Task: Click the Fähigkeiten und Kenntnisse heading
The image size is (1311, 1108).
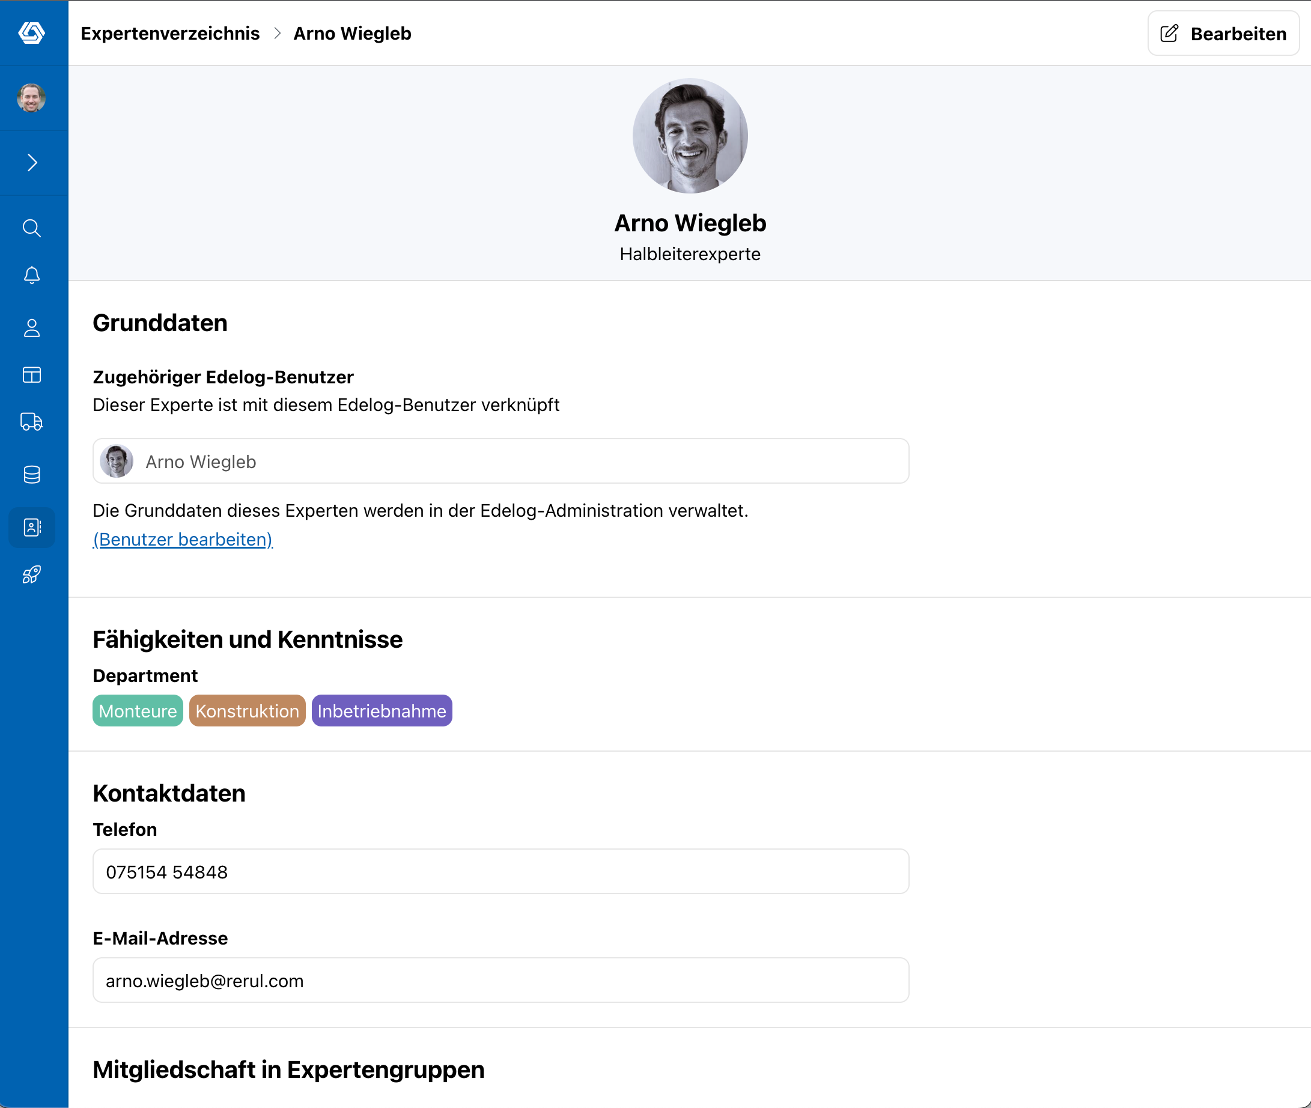Action: tap(248, 639)
